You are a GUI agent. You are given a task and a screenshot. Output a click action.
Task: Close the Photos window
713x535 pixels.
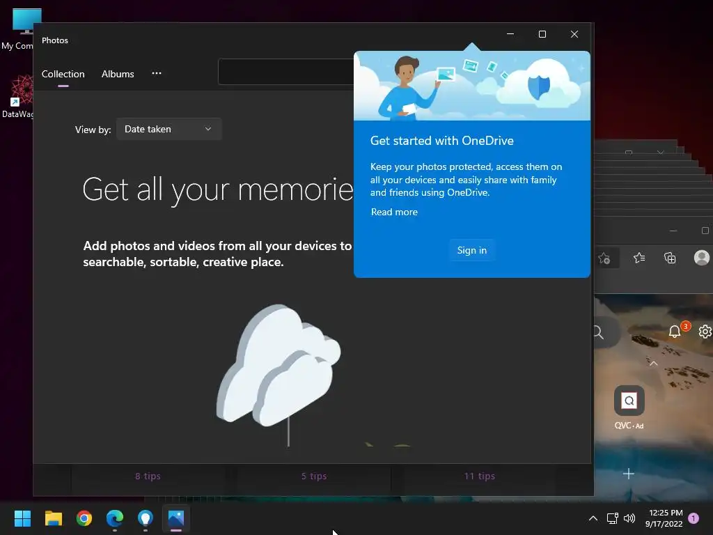(x=574, y=34)
